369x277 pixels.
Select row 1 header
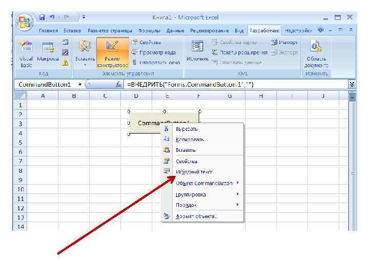click(20, 105)
